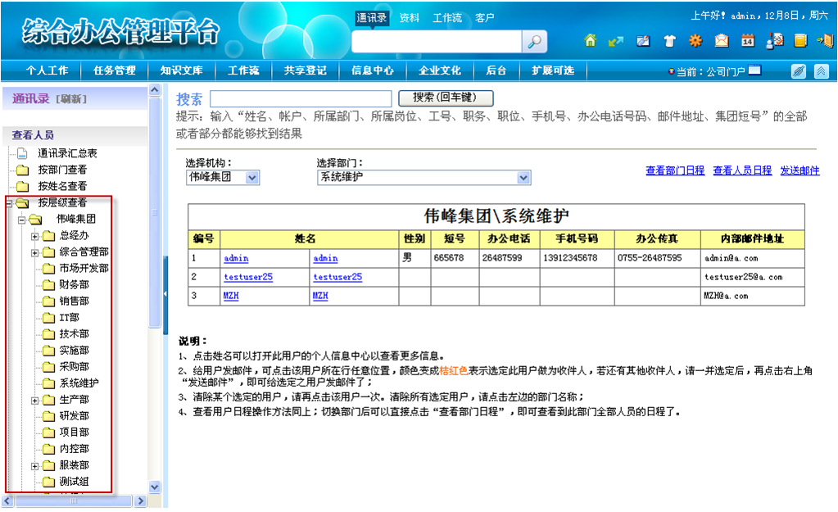Expand the 生产部 tree node
The width and height of the screenshot is (838, 512).
[x=34, y=401]
